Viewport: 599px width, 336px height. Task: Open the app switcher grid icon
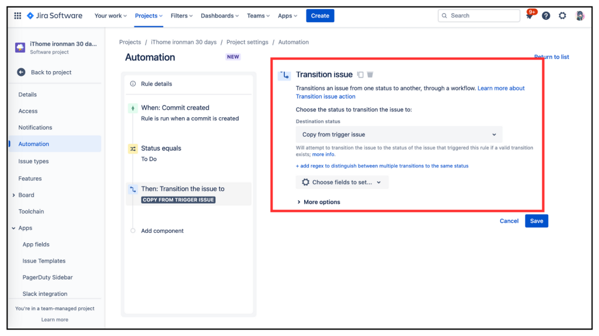(x=18, y=16)
